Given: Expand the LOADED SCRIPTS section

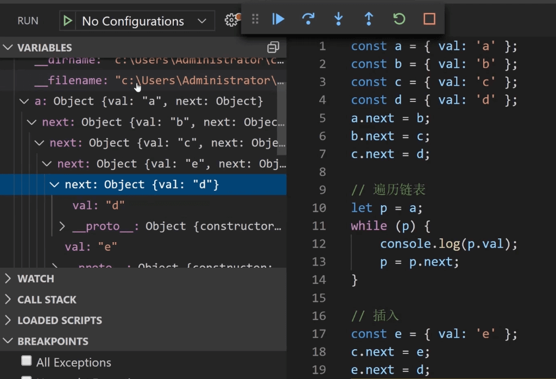Looking at the screenshot, I should coord(8,320).
